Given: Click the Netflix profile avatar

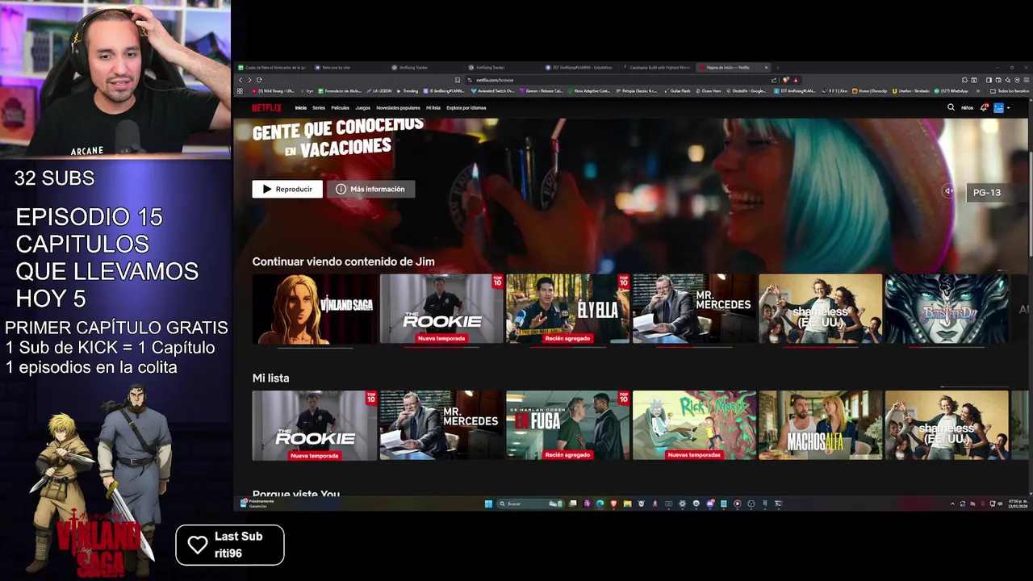Looking at the screenshot, I should click(x=998, y=107).
